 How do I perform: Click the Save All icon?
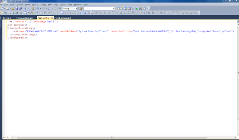pos(21,9)
